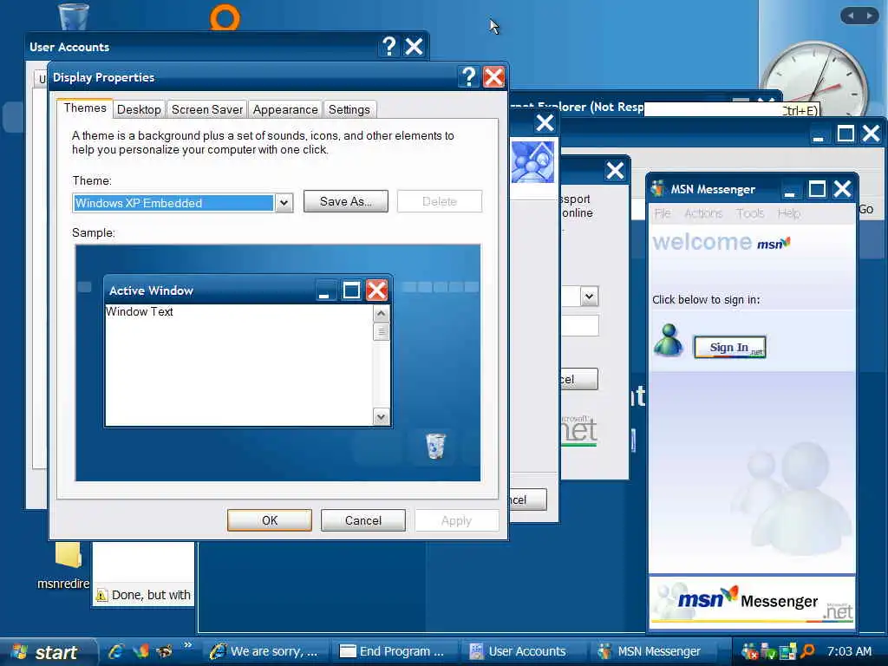Viewport: 888px width, 666px height.
Task: Maximize the dark window behind MSN Messenger
Action: coord(845,134)
